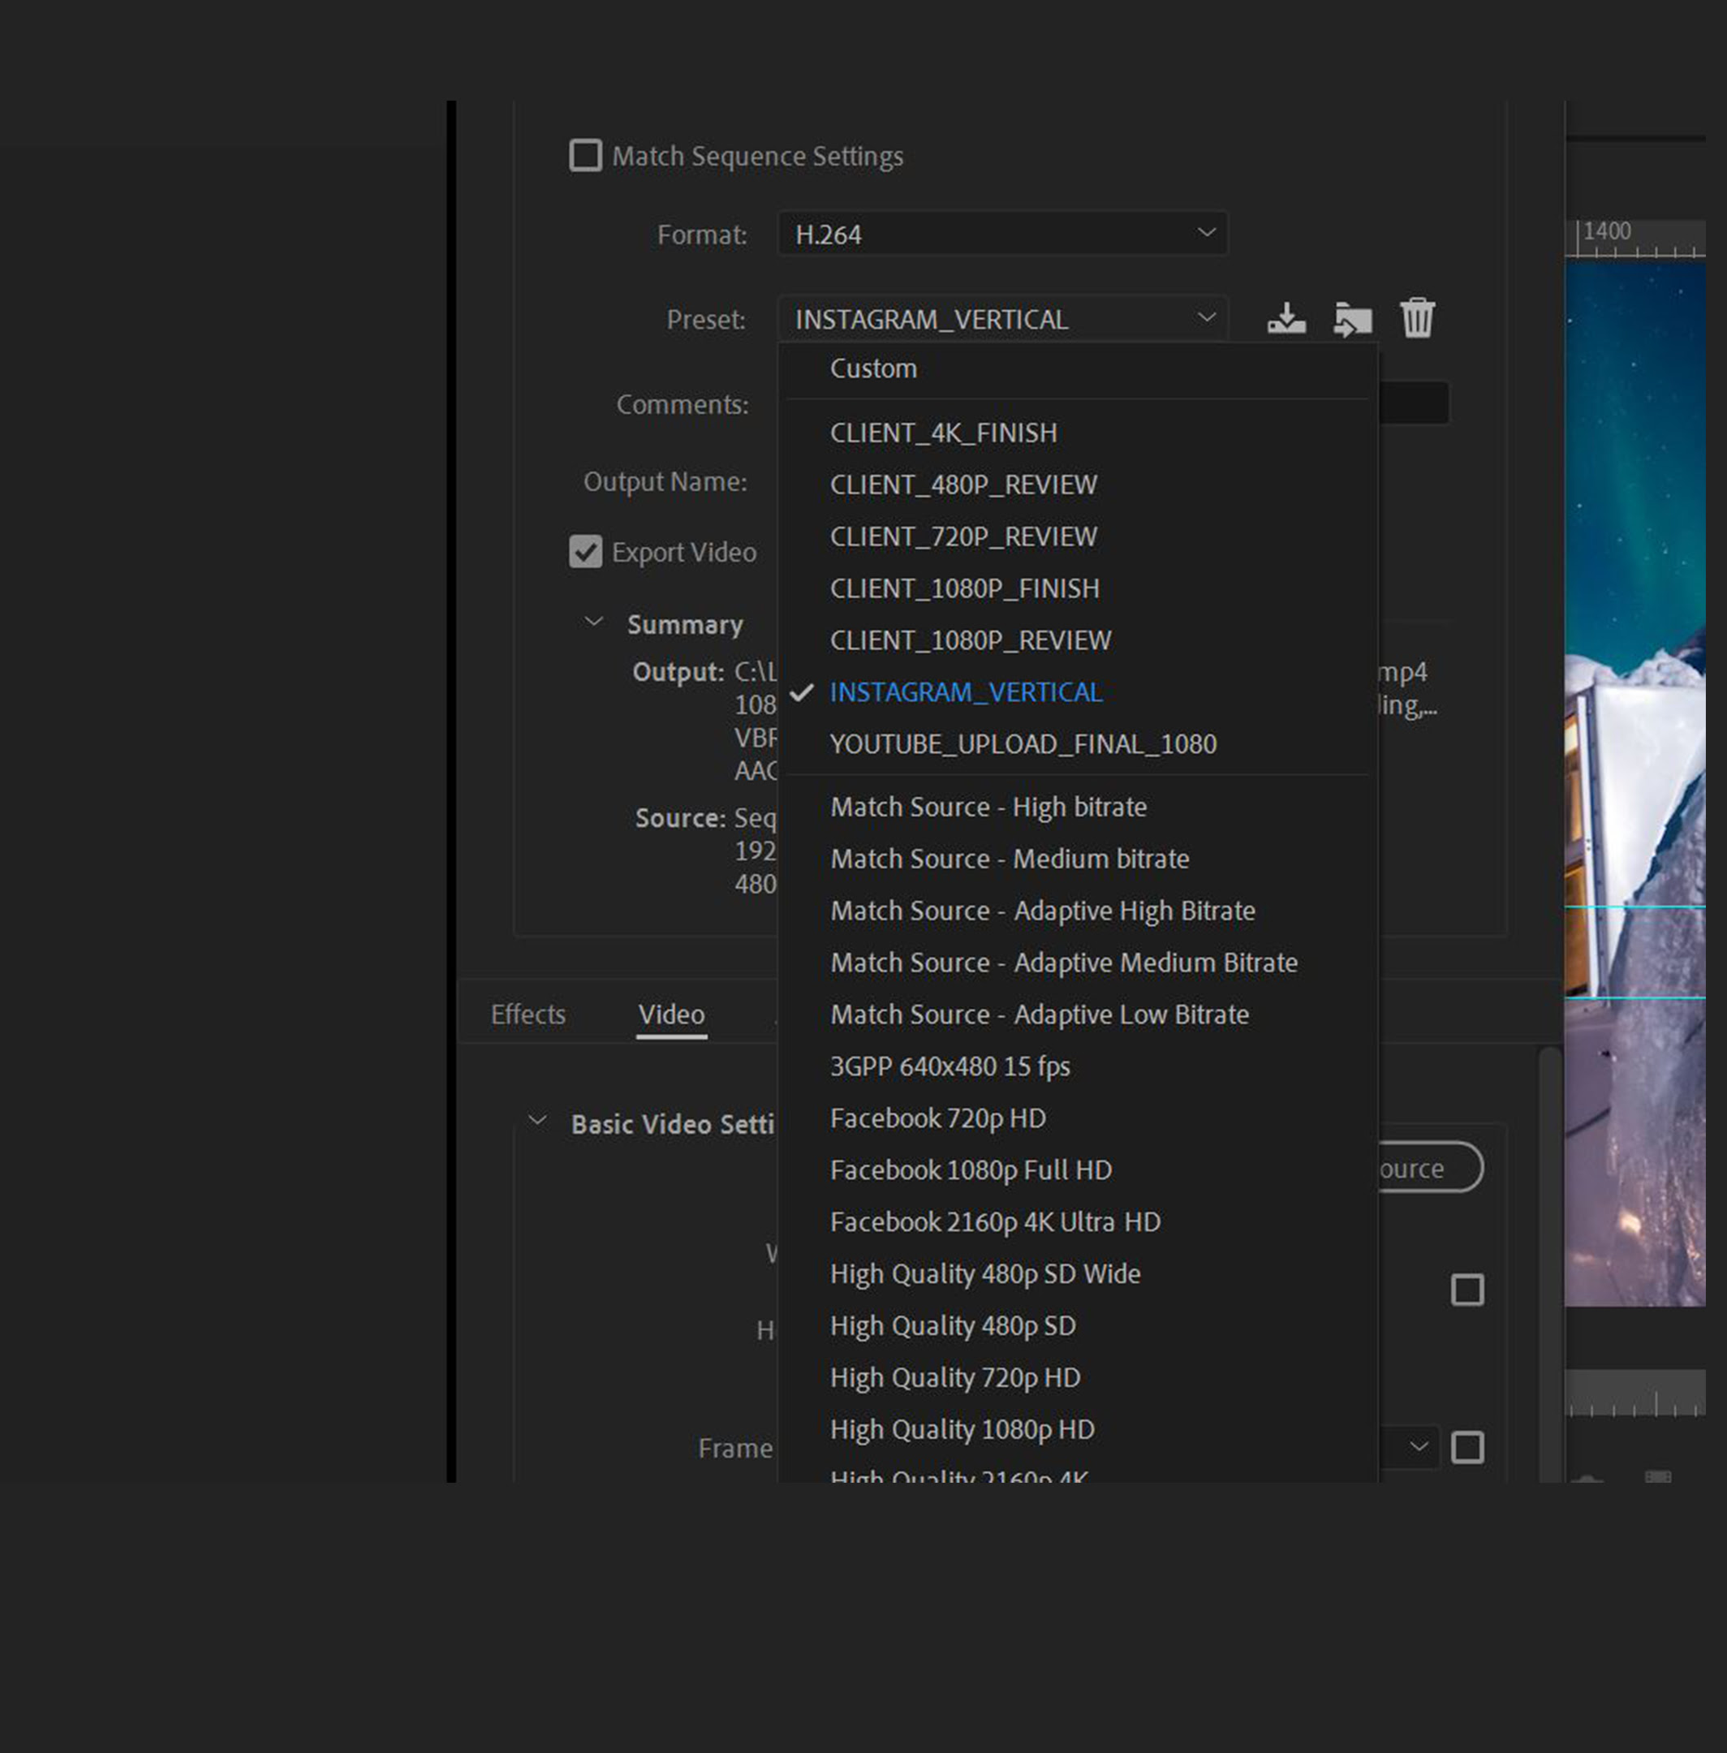This screenshot has height=1753, width=1727.
Task: Uncheck the Export Video checkbox
Action: 585,551
